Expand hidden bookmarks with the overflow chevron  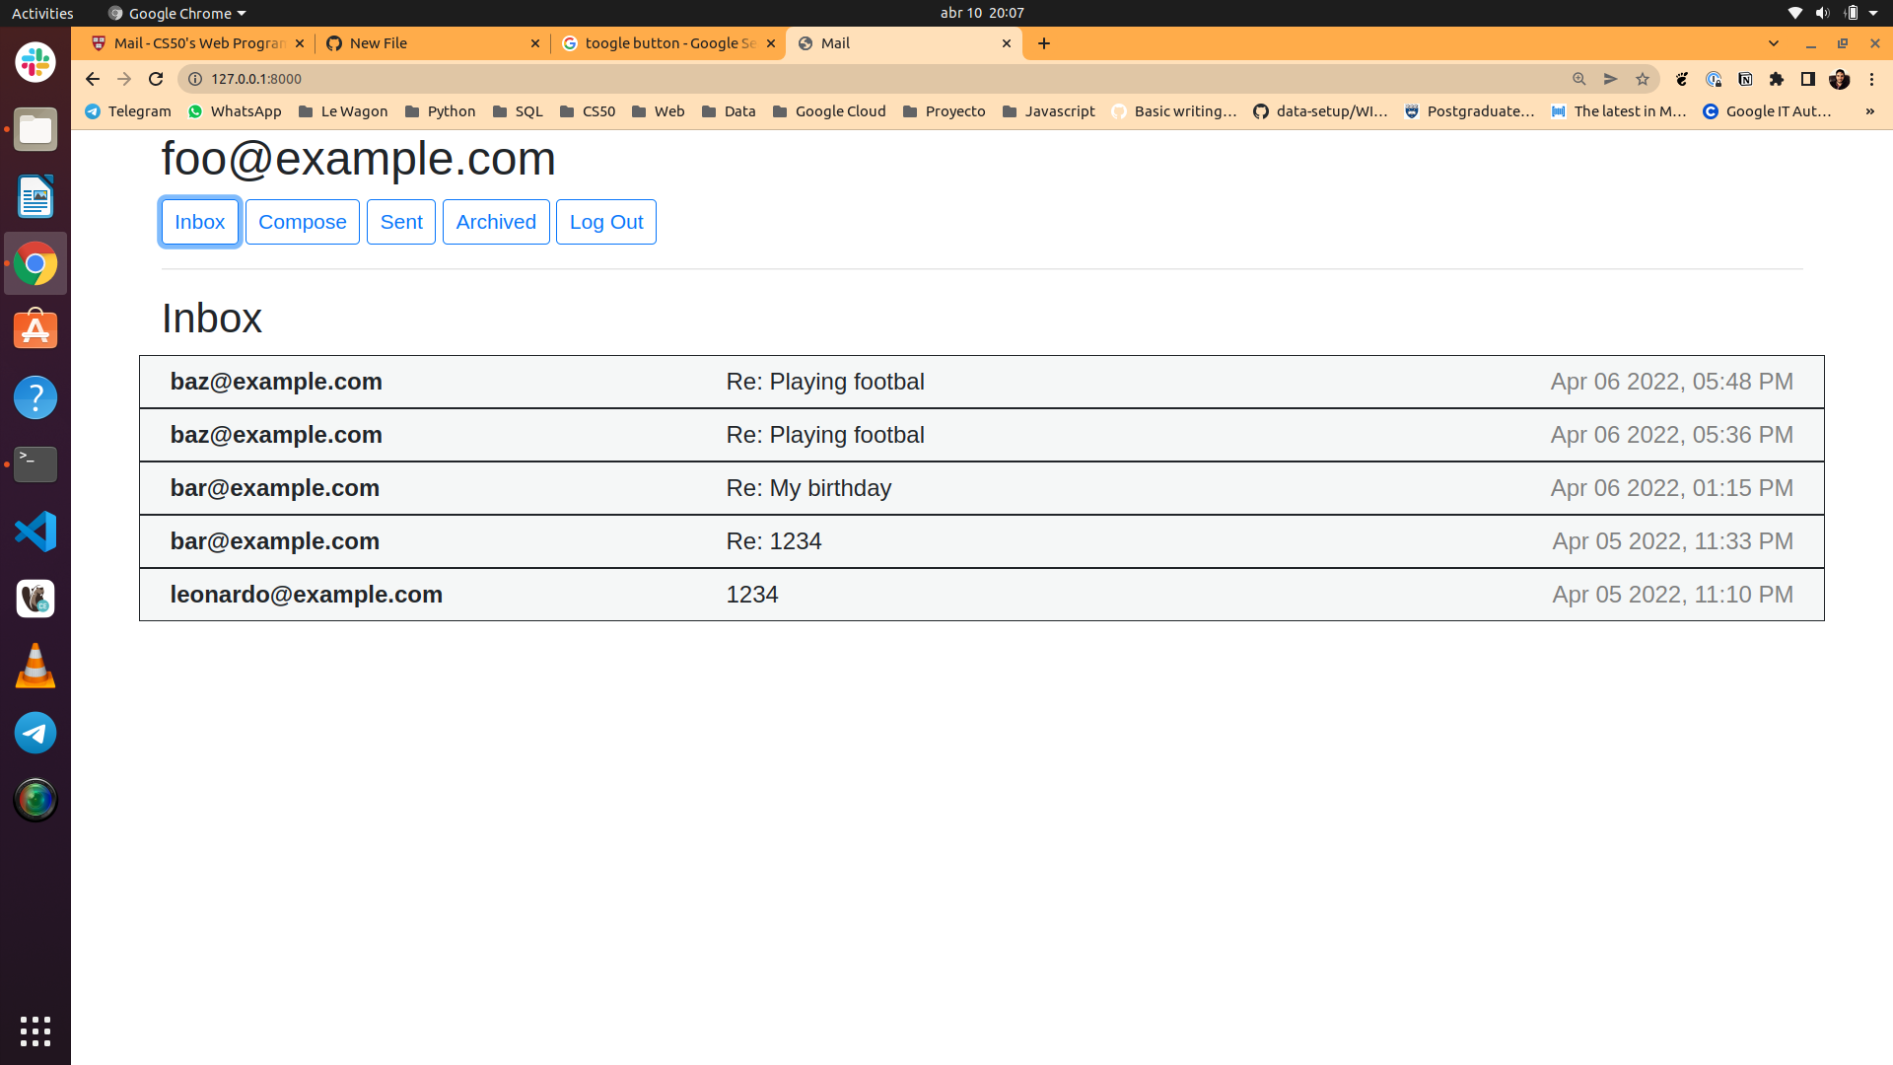point(1870,111)
